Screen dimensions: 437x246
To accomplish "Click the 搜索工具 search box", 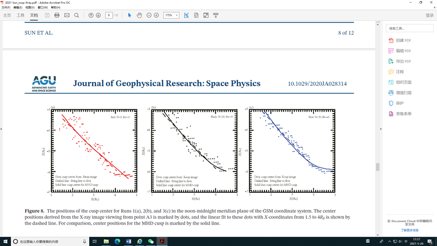I will (410, 28).
